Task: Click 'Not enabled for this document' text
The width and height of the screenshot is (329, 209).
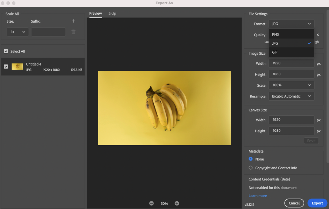Action: click(273, 188)
